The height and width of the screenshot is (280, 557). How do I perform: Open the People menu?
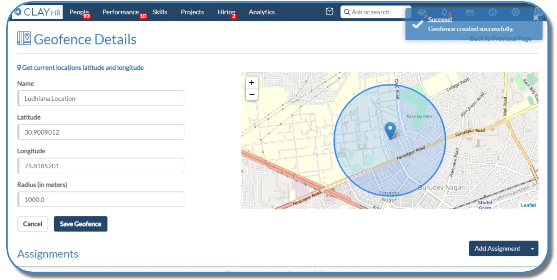(79, 12)
